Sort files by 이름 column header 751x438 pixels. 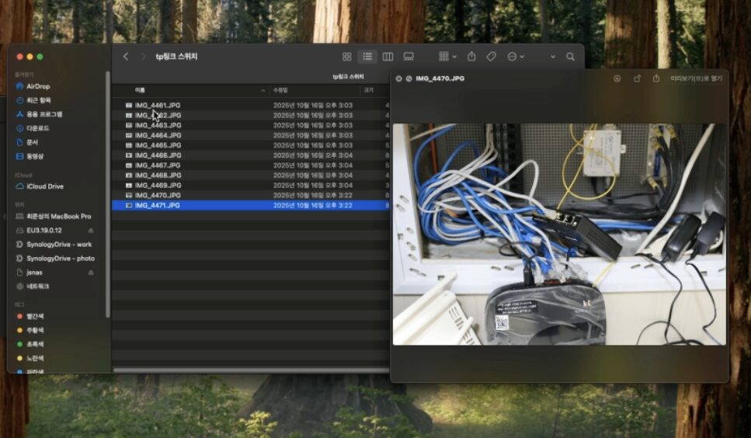(x=141, y=90)
